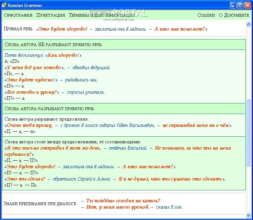253x220 pixels.
Task: Click 'обратился Сергей к Альке.' author words
Action: [x=82, y=179]
